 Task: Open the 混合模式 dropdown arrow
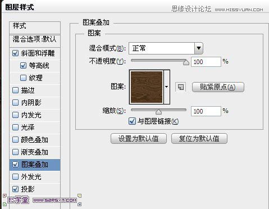tap(199, 48)
